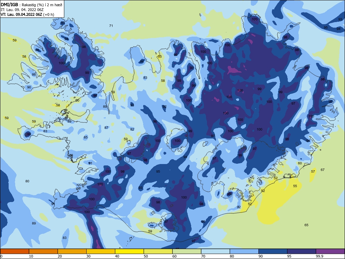345x259 pixels.
Task: Select the dark blue 90–95 legend swatch
Action: pyautogui.click(x=273, y=251)
